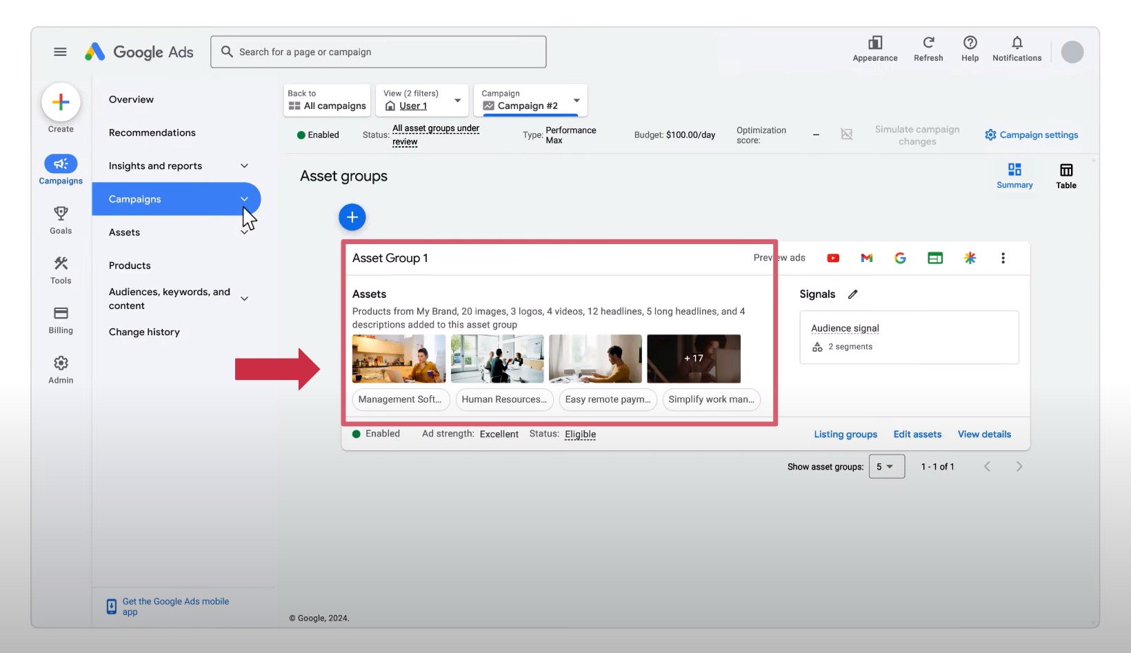This screenshot has height=653, width=1131.
Task: Go to previous page of asset groups
Action: [x=987, y=467]
